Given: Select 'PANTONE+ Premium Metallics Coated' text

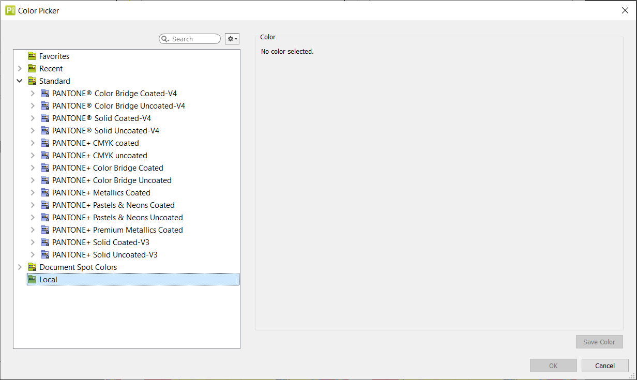Looking at the screenshot, I should 118,230.
